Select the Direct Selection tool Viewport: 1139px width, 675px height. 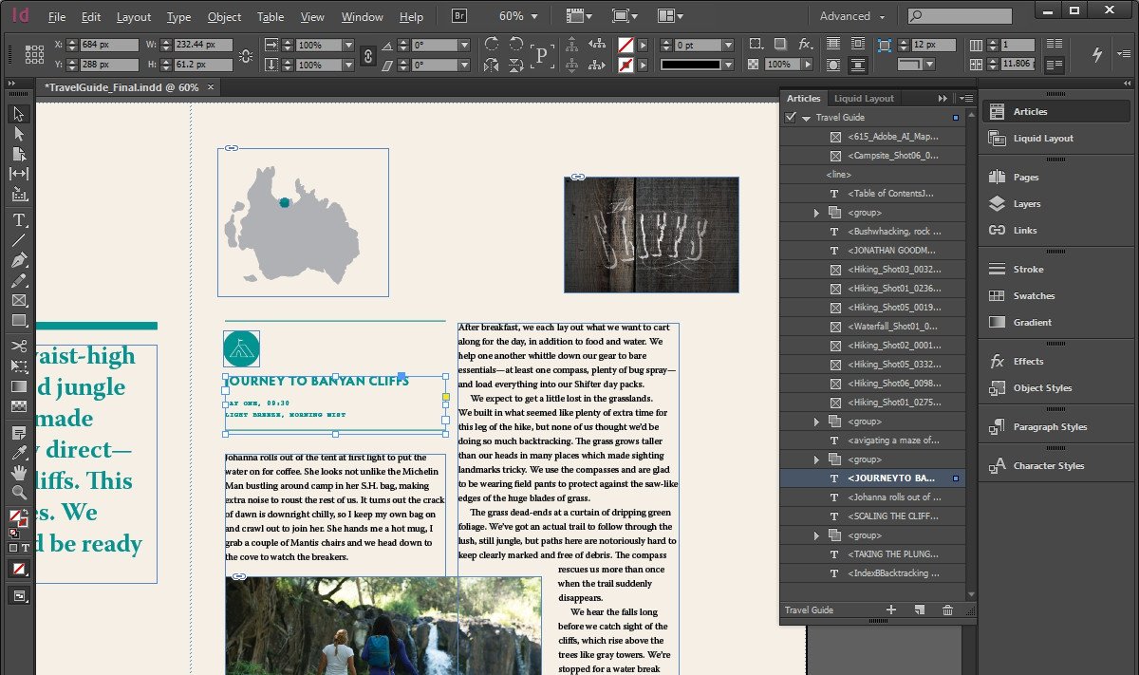(19, 134)
